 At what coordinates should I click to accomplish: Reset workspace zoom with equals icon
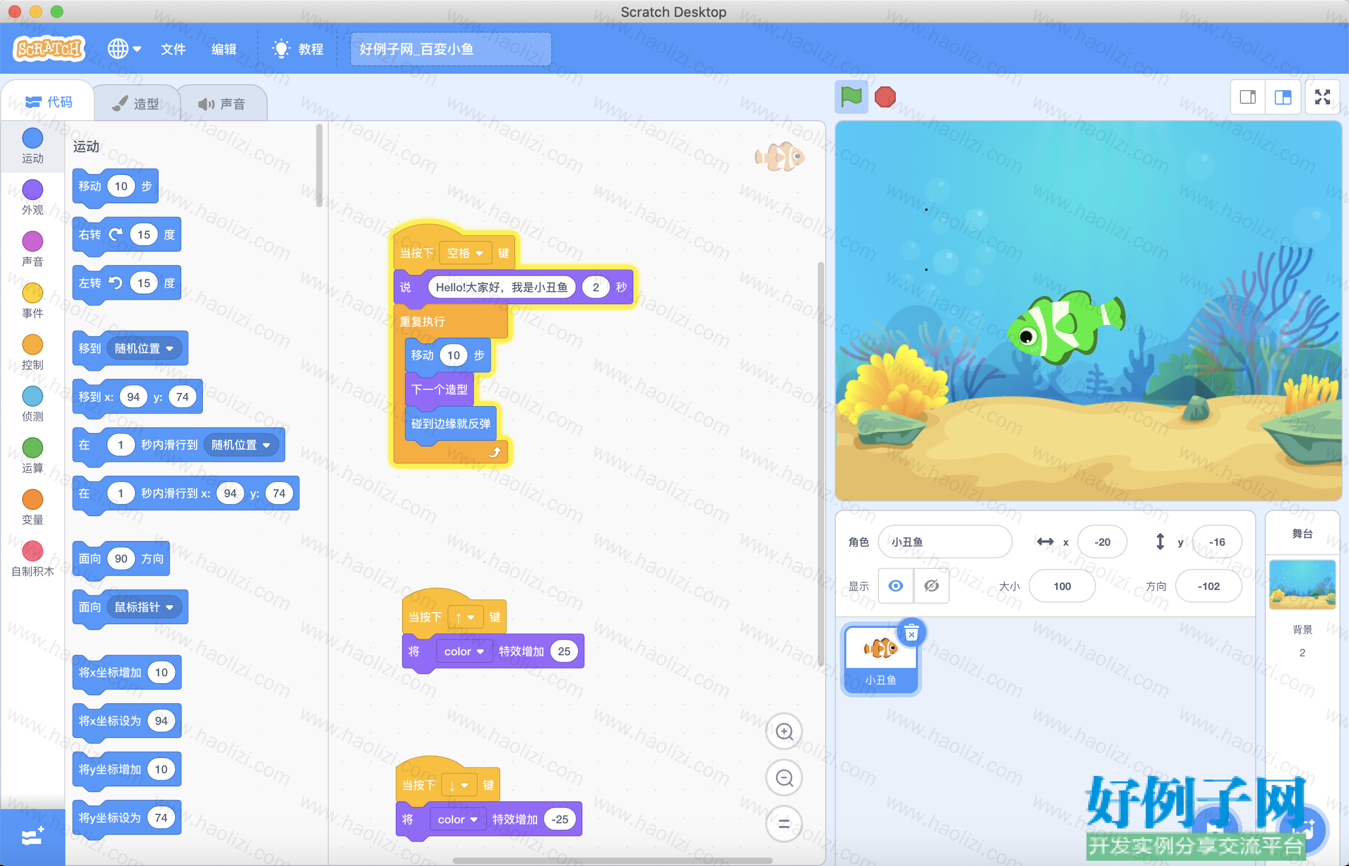click(784, 824)
